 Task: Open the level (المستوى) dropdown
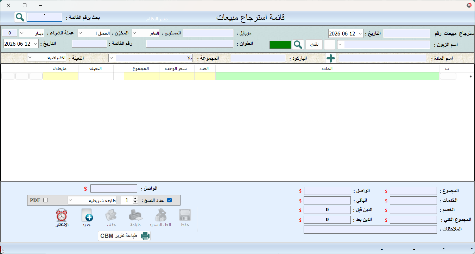pos(135,33)
